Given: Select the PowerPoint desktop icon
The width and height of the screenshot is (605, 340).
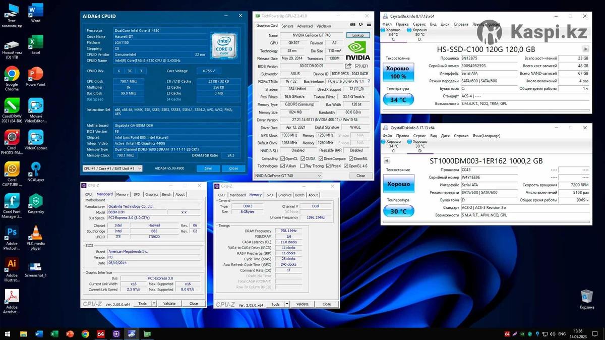Looking at the screenshot, I should [36, 77].
